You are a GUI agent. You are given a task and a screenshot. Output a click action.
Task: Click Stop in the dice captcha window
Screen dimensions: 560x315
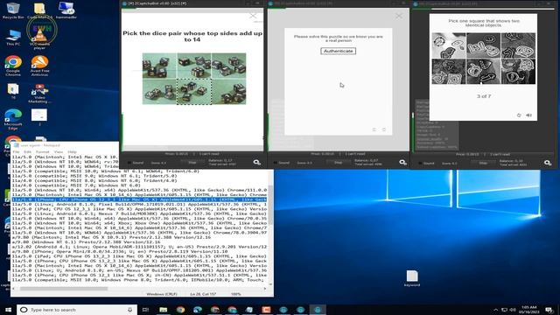tap(192, 163)
